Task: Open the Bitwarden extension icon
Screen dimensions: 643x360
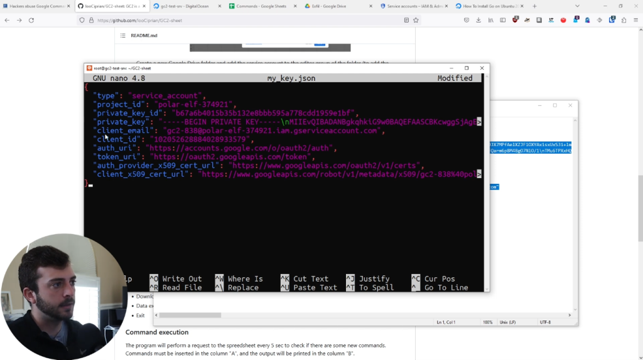Action: [x=612, y=19]
